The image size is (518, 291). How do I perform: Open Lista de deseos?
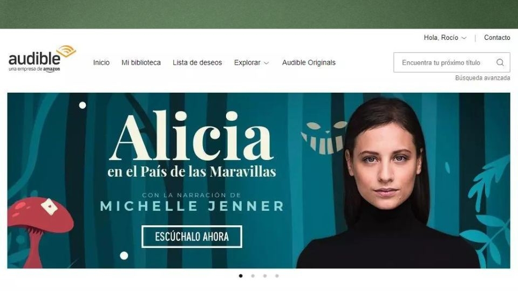197,63
